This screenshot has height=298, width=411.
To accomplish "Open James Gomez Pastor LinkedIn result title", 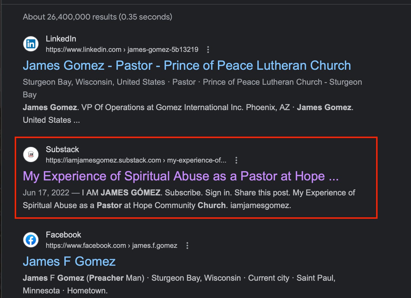I will point(187,65).
